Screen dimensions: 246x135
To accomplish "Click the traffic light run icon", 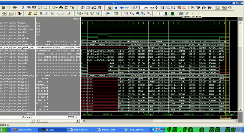I will point(20,14).
